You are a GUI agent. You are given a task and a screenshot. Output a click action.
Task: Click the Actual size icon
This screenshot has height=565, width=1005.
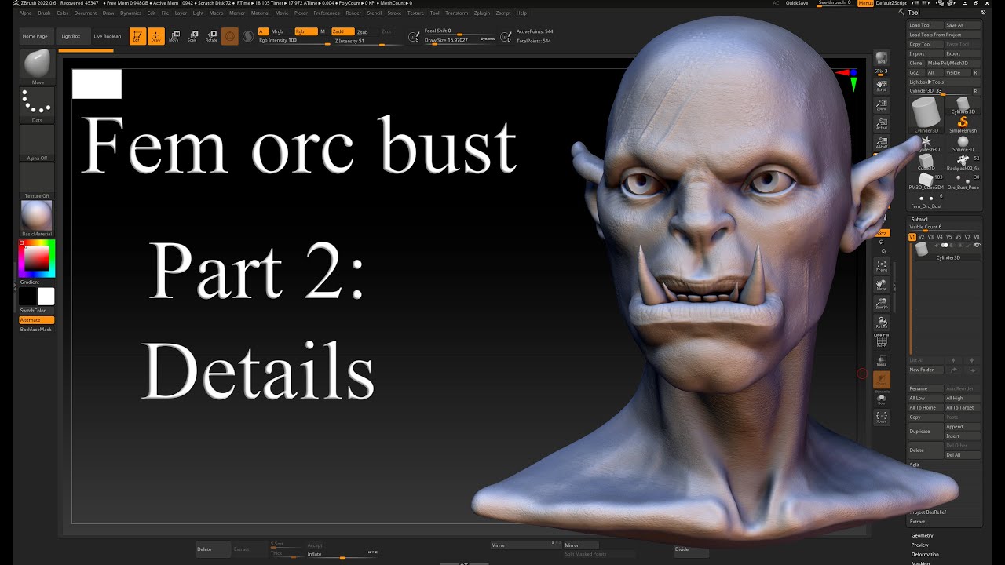882,124
